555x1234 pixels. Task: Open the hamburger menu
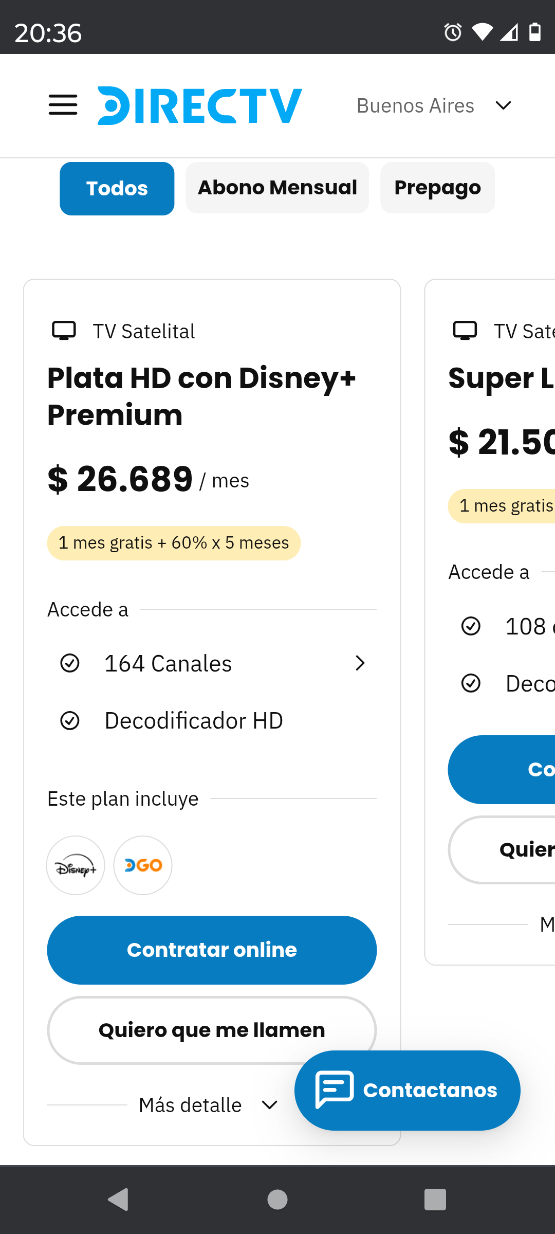[x=63, y=105]
